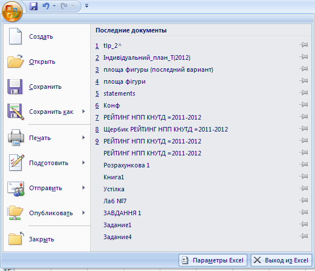This screenshot has height=271, width=315.
Task: Click the floppy disk icon beside Сохранить
Action: coord(15,87)
